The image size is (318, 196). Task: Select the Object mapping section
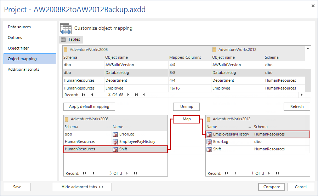tap(30, 59)
